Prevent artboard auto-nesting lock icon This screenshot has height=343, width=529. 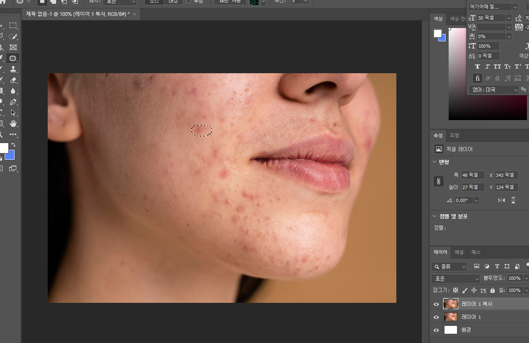pos(483,290)
